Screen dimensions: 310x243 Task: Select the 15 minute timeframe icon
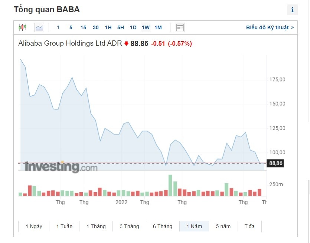(83, 27)
